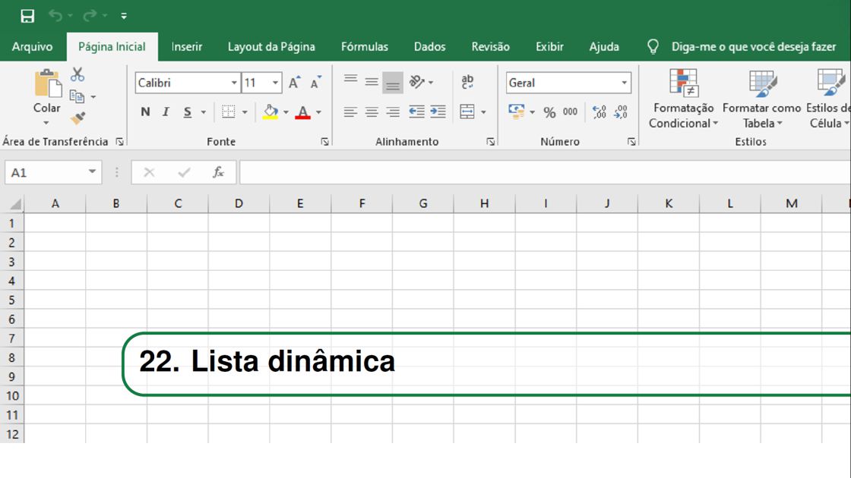This screenshot has width=851, height=478.
Task: Toggle bottom align for cell text
Action: pos(392,83)
